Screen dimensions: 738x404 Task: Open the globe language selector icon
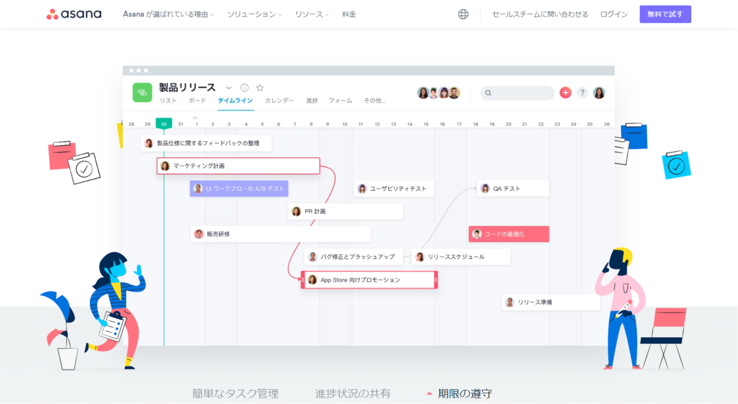click(x=463, y=14)
